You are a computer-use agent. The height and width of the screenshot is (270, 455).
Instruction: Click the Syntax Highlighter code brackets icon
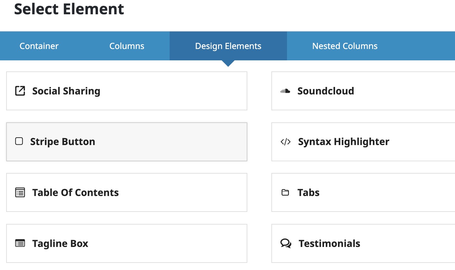[x=285, y=141]
